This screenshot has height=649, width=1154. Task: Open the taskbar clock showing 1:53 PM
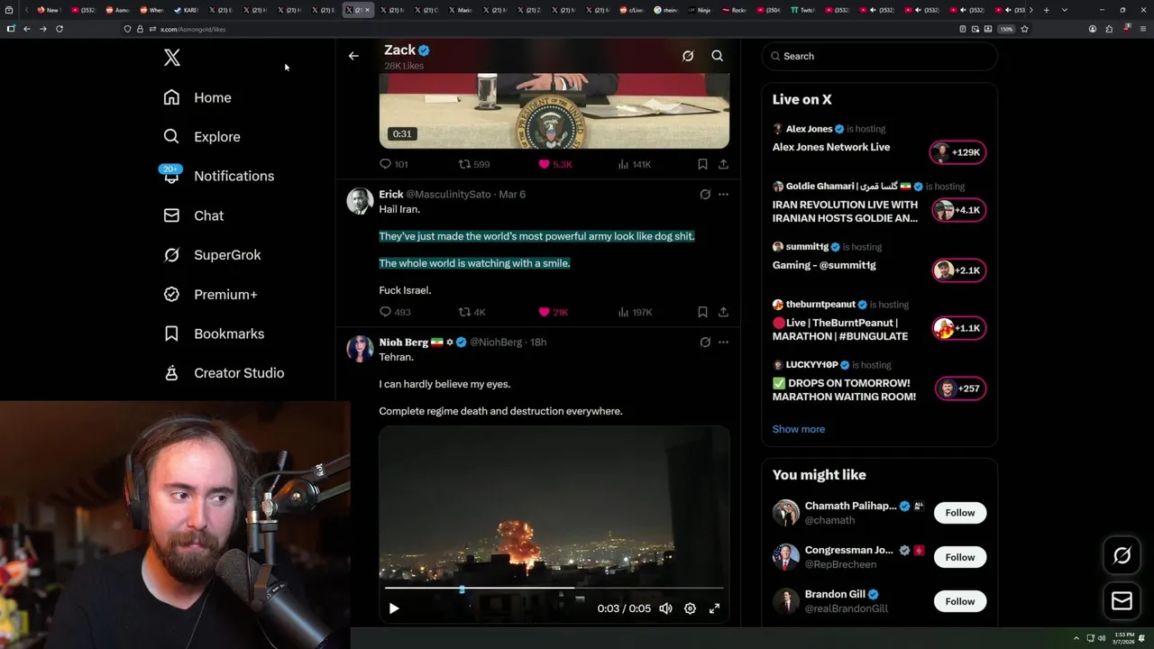click(1125, 638)
